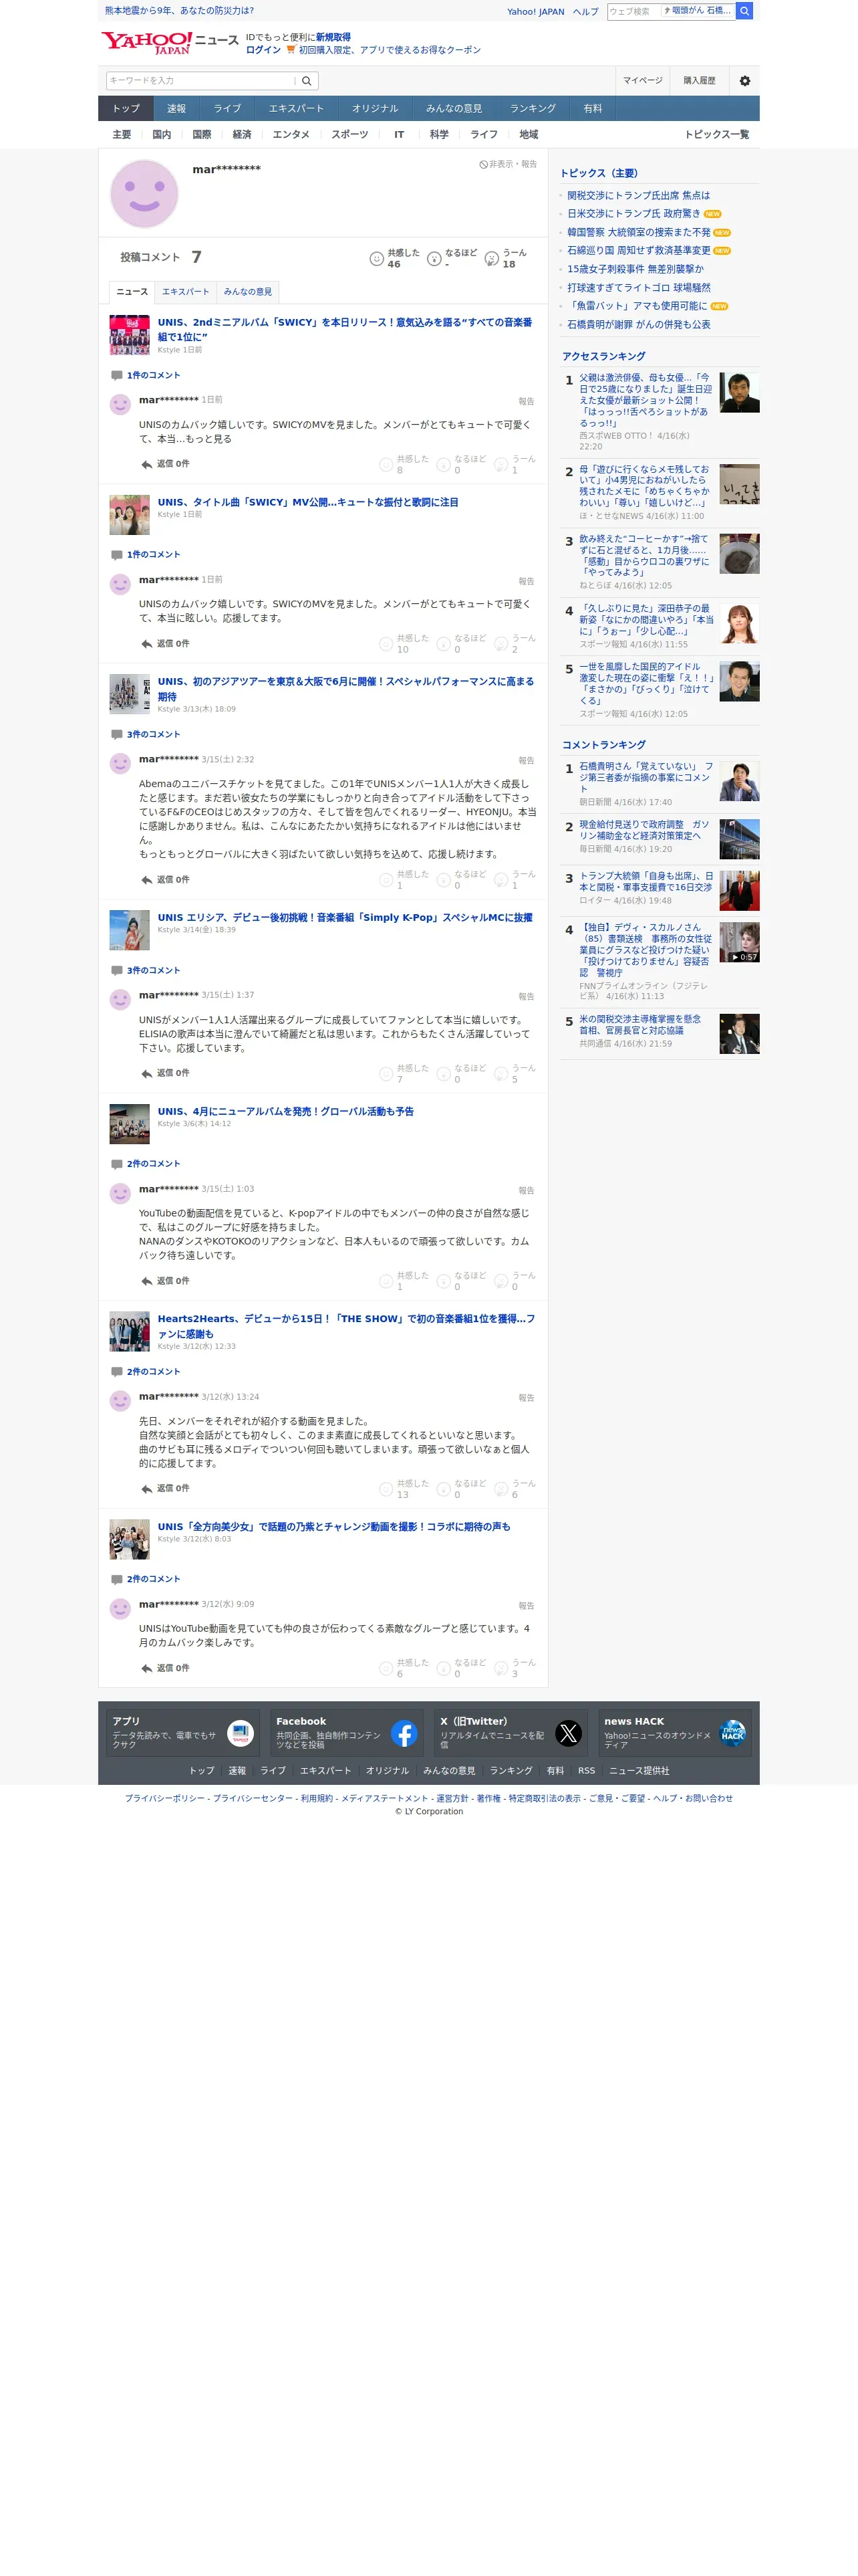The image size is (858, 2576).
Task: Click the 新規取得 ID link
Action: coord(333,37)
